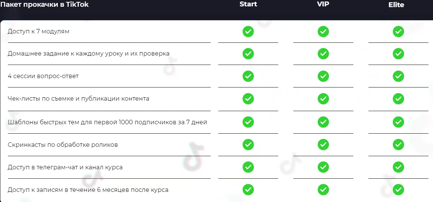Click Elite checkmark for Доступ к 7 модулям
Viewport: 433px width, 202px height.
pos(398,32)
